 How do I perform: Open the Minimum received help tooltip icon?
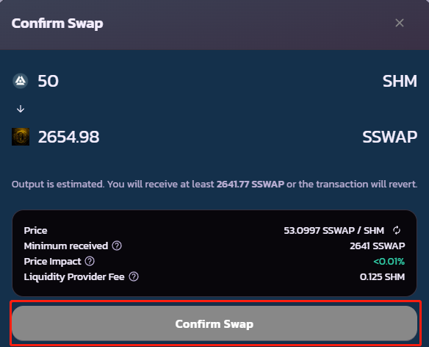coord(117,246)
